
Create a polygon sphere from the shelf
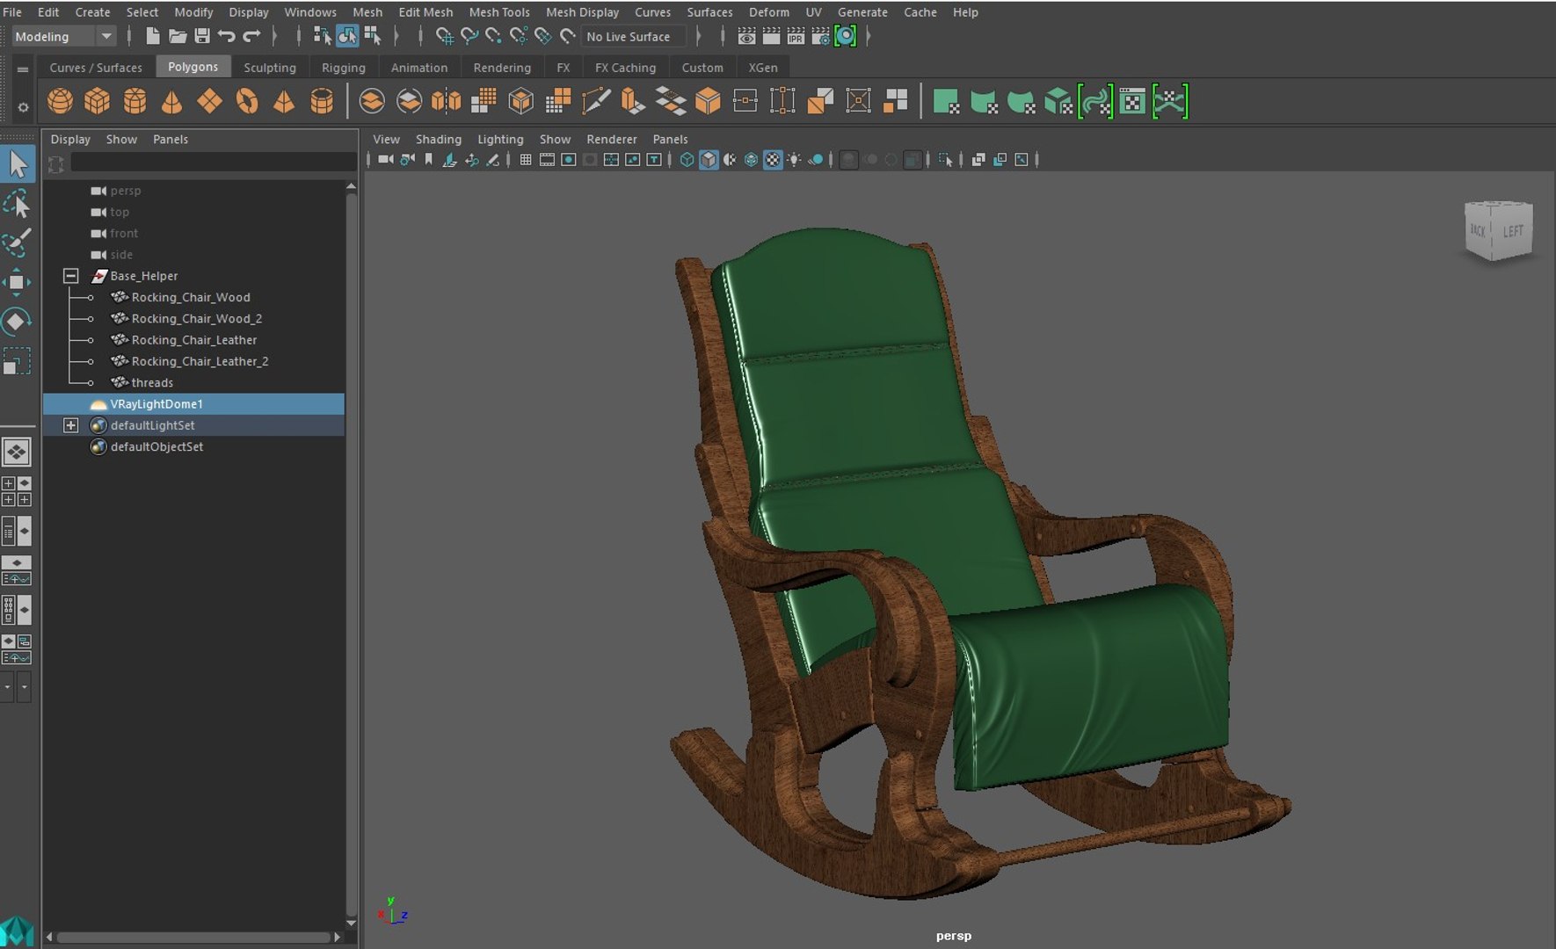point(60,102)
